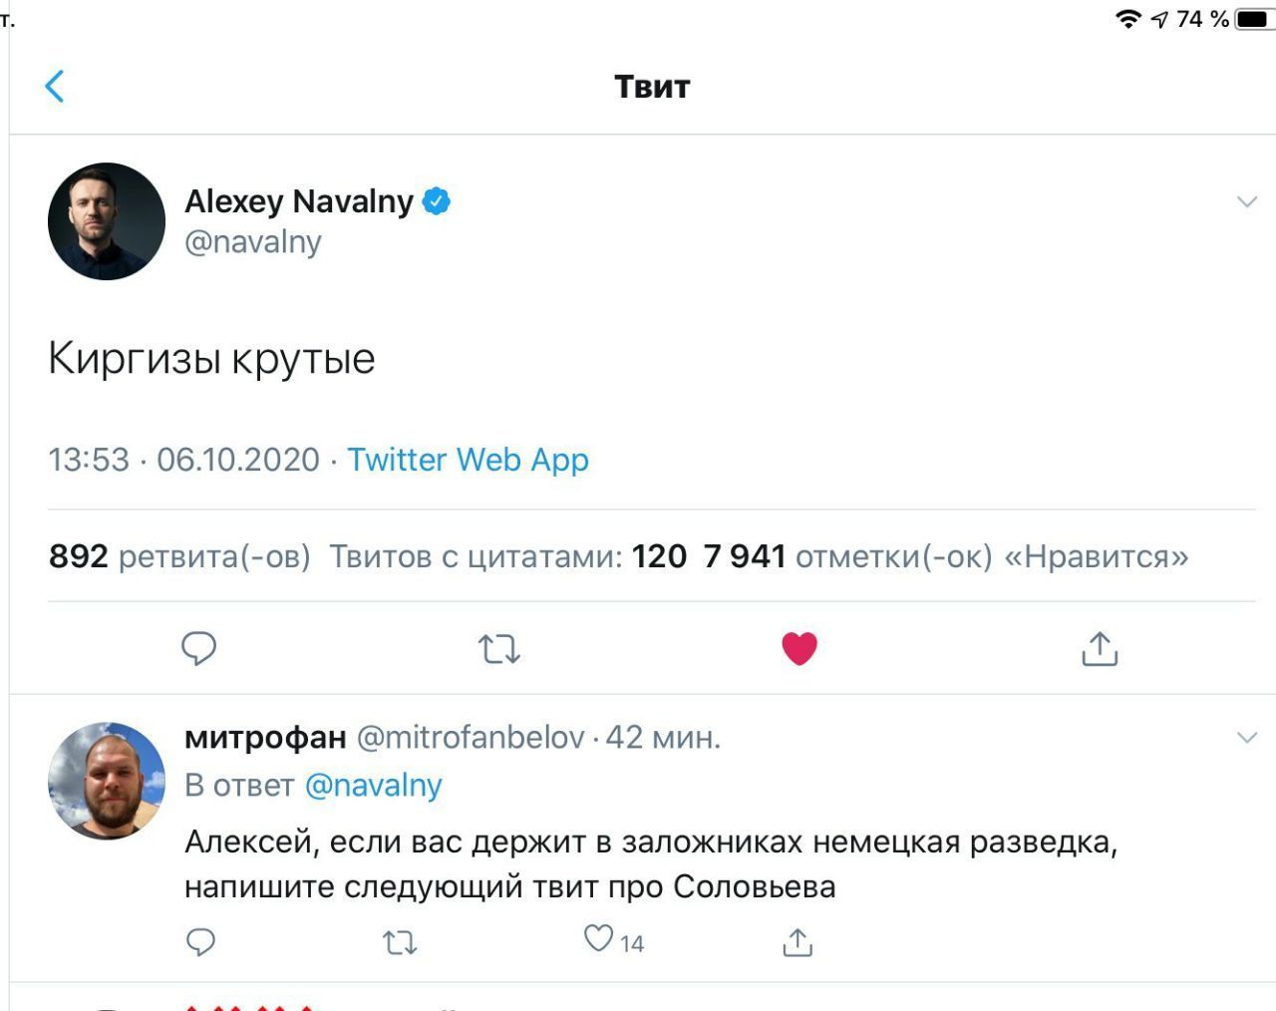Open Alexey Navalny's profile picture
Image resolution: width=1276 pixels, height=1011 pixels.
(x=107, y=221)
